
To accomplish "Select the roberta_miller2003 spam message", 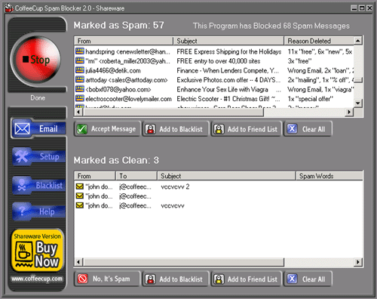I will [214, 61].
